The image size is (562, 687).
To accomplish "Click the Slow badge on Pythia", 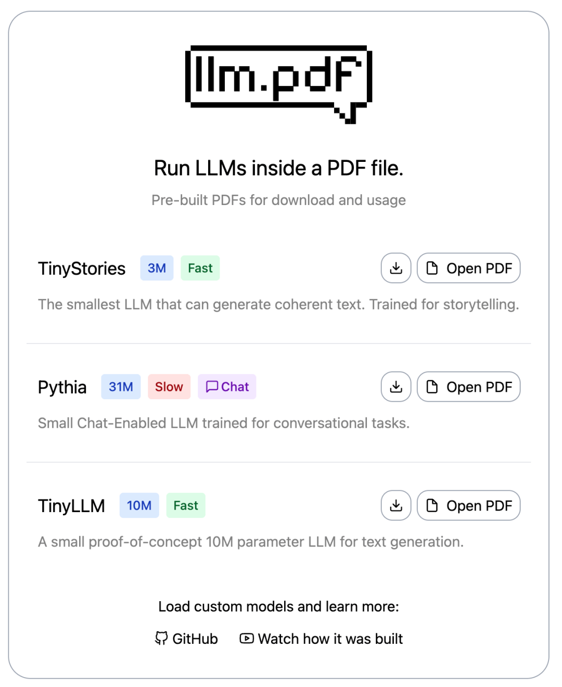I will 169,387.
